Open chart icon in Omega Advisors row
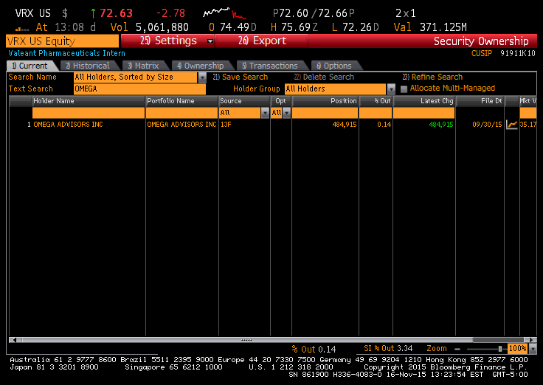Image resolution: width=543 pixels, height=385 pixels. point(511,125)
